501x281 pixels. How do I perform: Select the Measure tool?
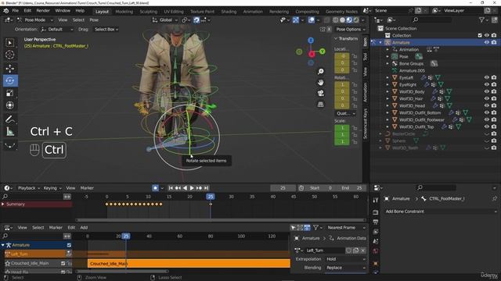coord(10,131)
